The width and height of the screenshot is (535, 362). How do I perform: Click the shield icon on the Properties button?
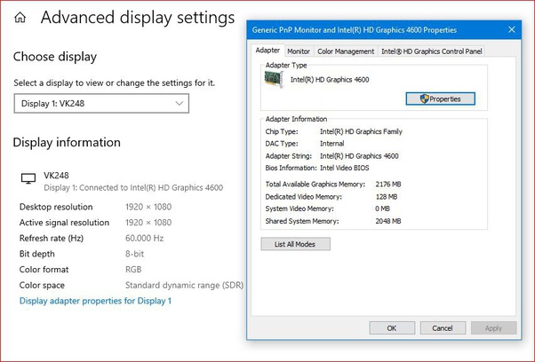pos(423,98)
